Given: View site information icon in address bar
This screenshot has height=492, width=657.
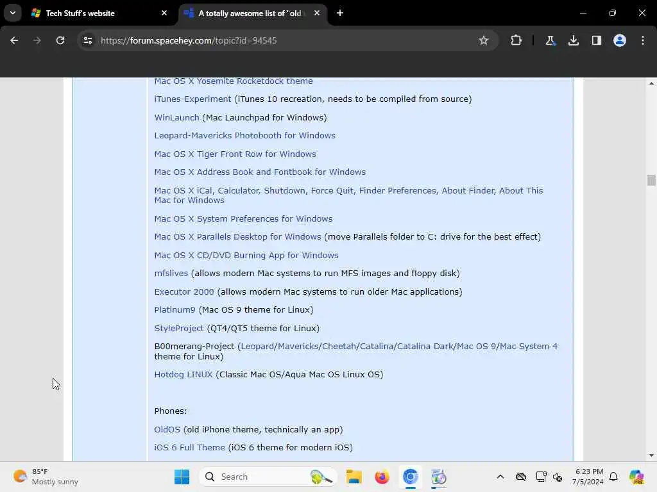Looking at the screenshot, I should (87, 40).
